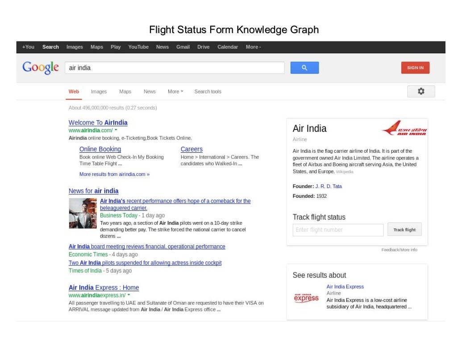The height and width of the screenshot is (343, 457).
Task: Click the Air India Express logo
Action: pos(306,298)
